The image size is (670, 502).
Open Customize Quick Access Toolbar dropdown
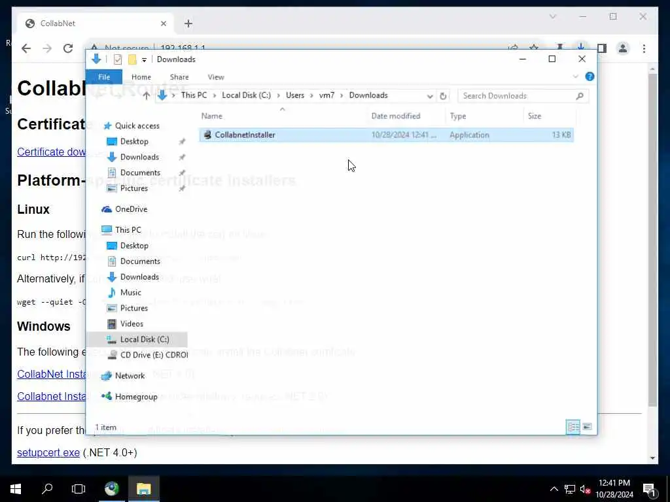[145, 59]
